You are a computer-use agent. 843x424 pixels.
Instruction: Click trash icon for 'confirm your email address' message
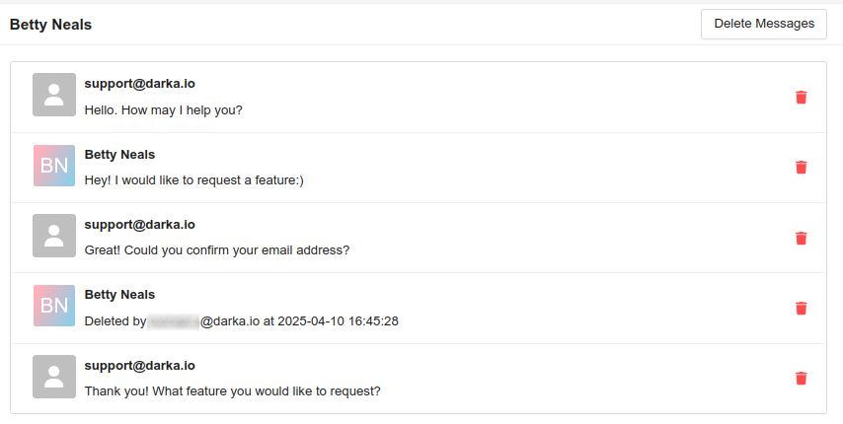801,238
